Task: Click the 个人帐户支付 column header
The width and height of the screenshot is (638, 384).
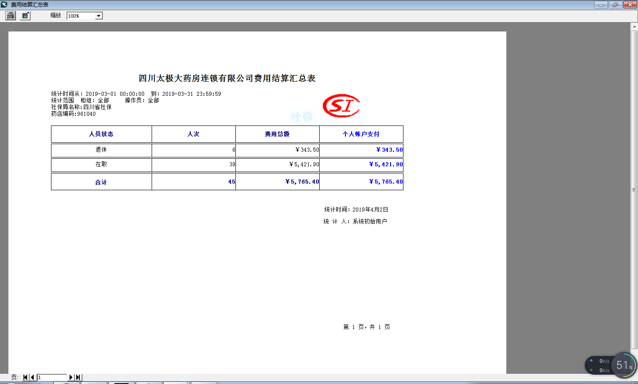Action: (x=361, y=134)
